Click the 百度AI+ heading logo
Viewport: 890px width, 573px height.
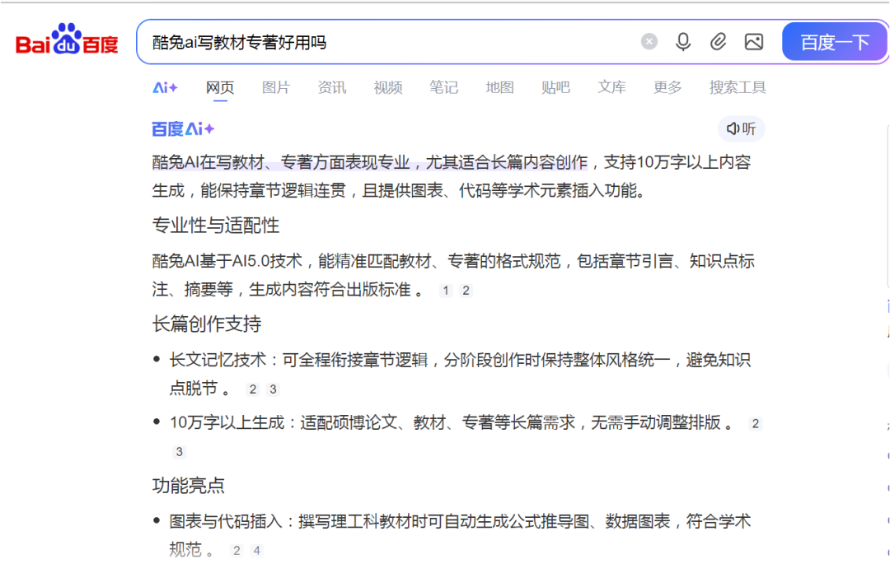click(x=183, y=129)
